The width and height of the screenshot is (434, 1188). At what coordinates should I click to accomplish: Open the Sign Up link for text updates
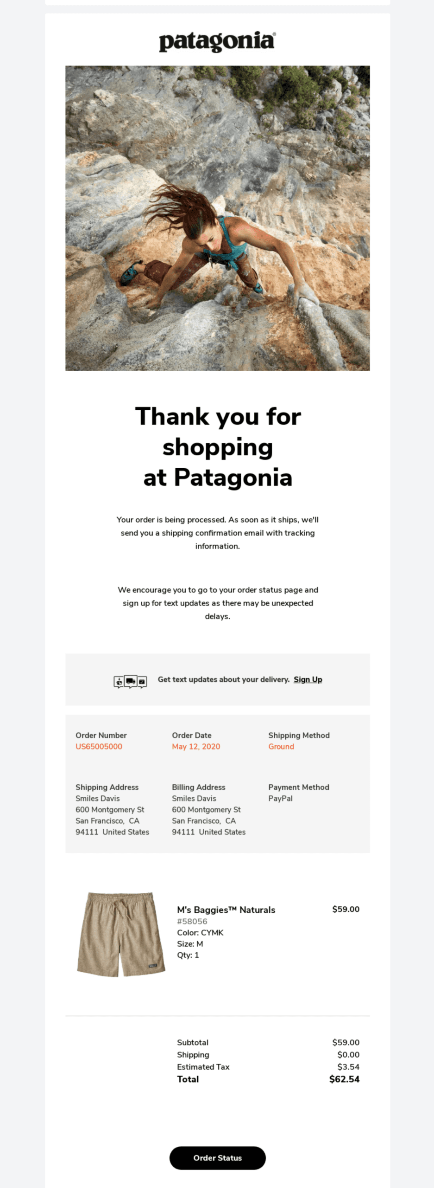pyautogui.click(x=308, y=679)
